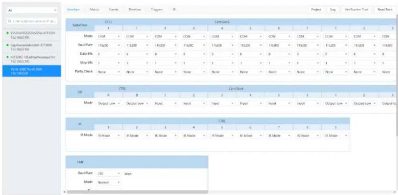The height and width of the screenshot is (195, 398).
Task: Switch to the Matrix tab
Action: [94, 10]
